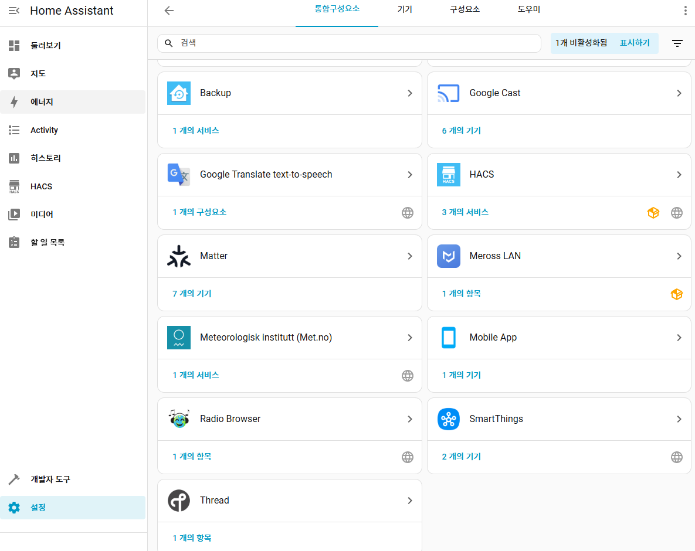Expand Google Translate text-to-speech chevron
The width and height of the screenshot is (695, 551).
click(x=410, y=175)
